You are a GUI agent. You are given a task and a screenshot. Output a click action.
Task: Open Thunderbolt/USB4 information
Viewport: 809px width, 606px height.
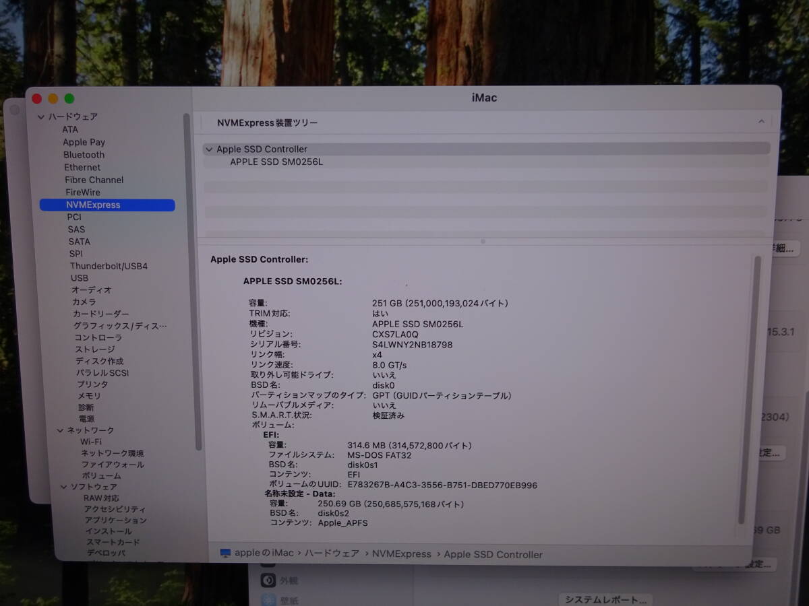coord(109,266)
